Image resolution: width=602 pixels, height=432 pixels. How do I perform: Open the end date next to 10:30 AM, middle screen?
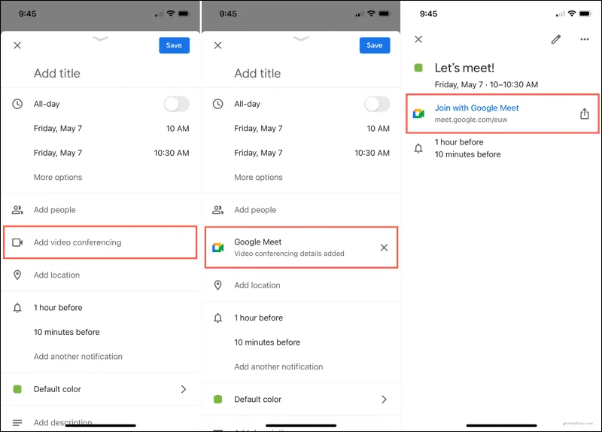coord(258,153)
